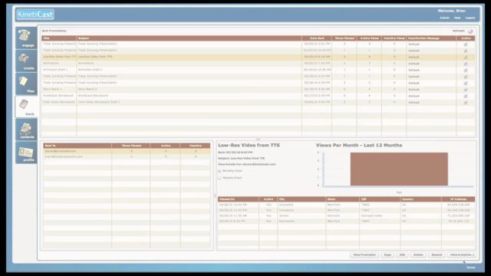Open View Analytics arrow button
Image resolution: width=491 pixels, height=276 pixels.
click(x=462, y=255)
